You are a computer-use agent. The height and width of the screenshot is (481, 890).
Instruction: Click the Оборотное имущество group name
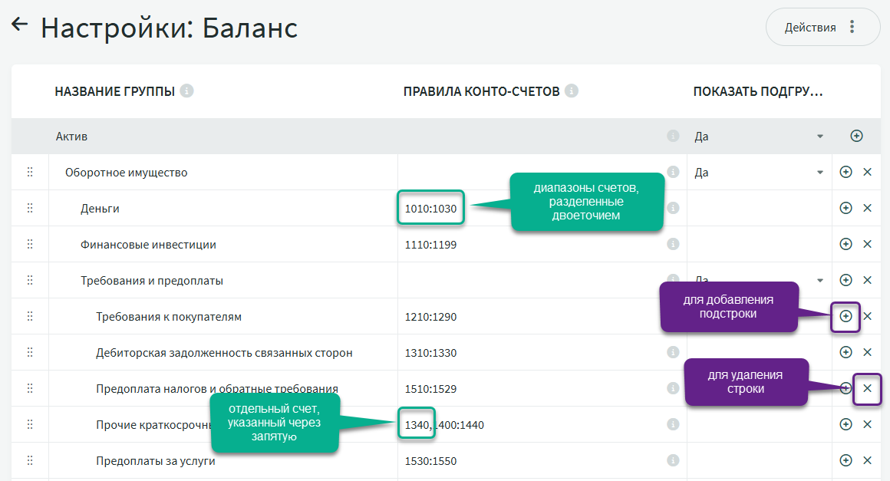click(x=127, y=173)
